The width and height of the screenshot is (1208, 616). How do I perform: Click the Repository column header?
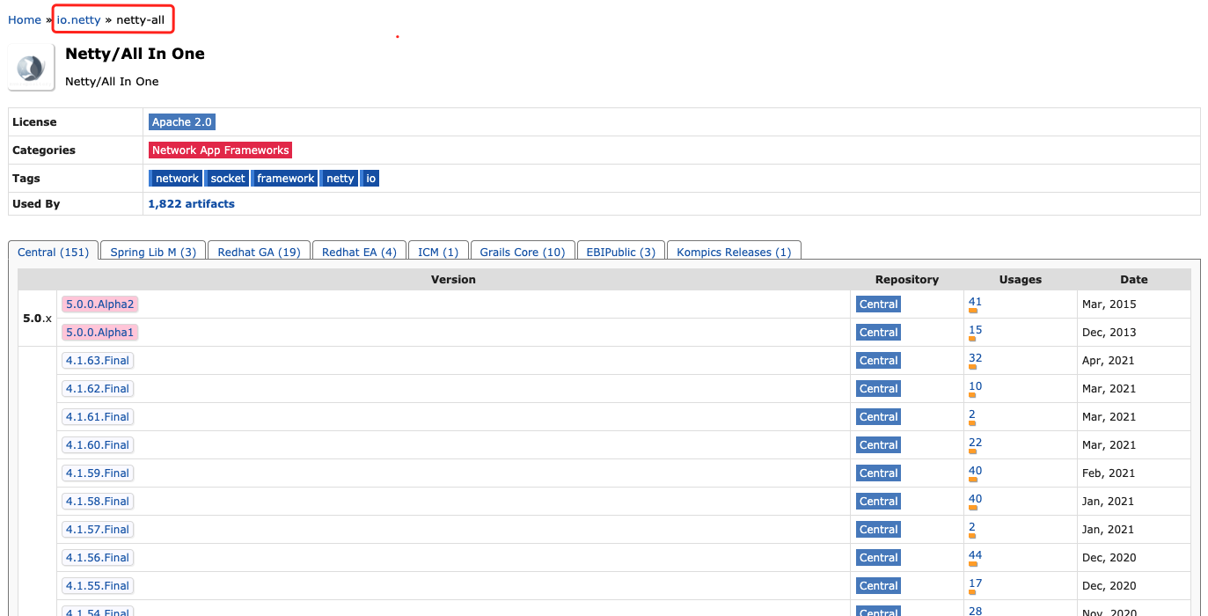(907, 280)
